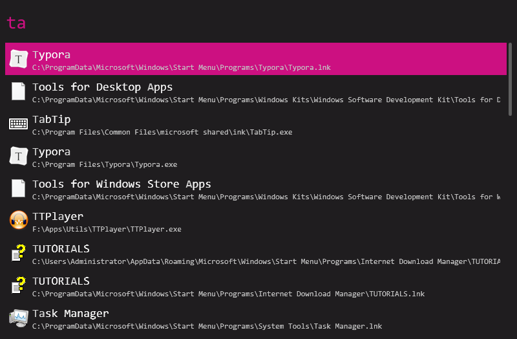Open the 'Tools for Desktop Apps' result
The image size is (517, 339).
click(x=256, y=91)
